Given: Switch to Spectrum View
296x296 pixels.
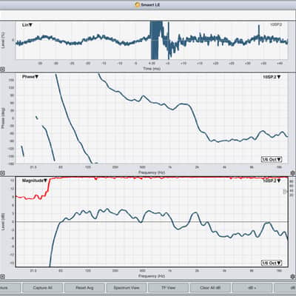Looking at the screenshot, I should [x=127, y=288].
